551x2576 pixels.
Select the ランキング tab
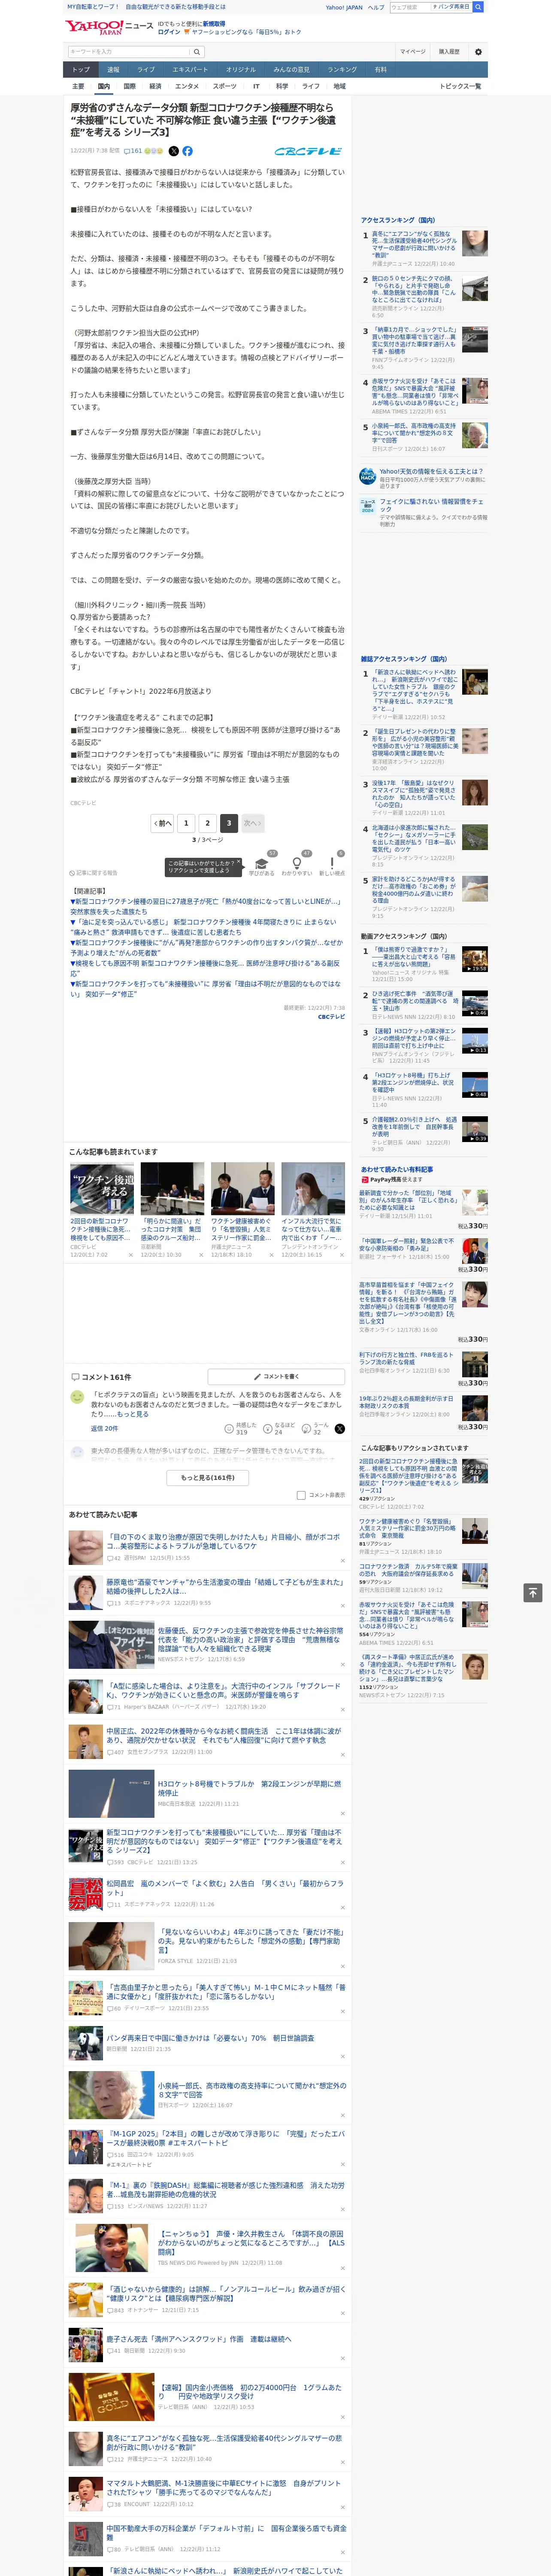[342, 70]
